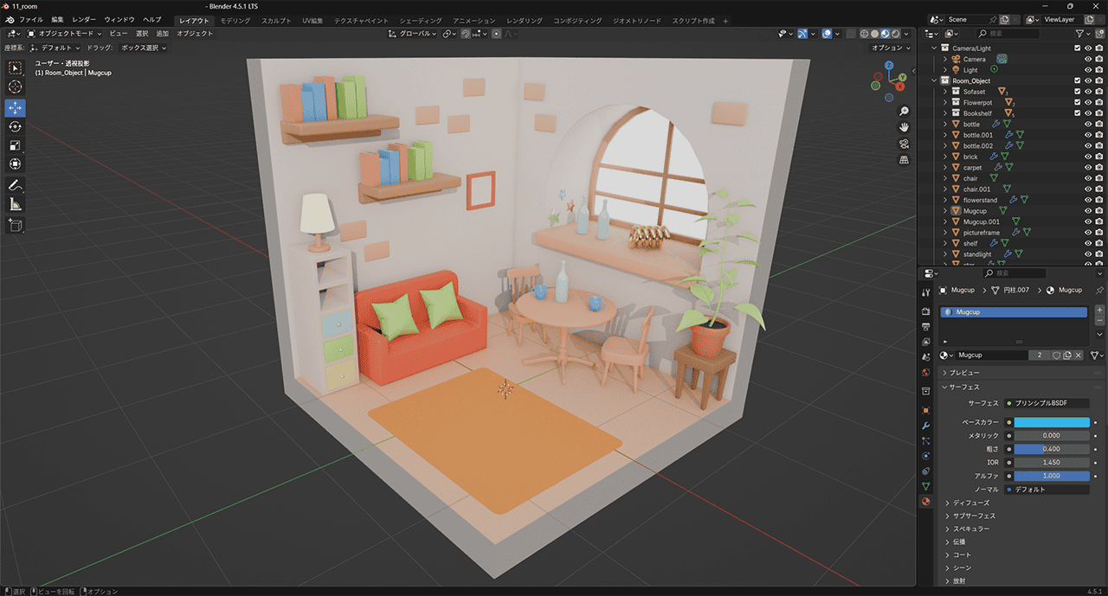
Task: Uncheck the Sofaset collection checkbox
Action: point(1077,92)
